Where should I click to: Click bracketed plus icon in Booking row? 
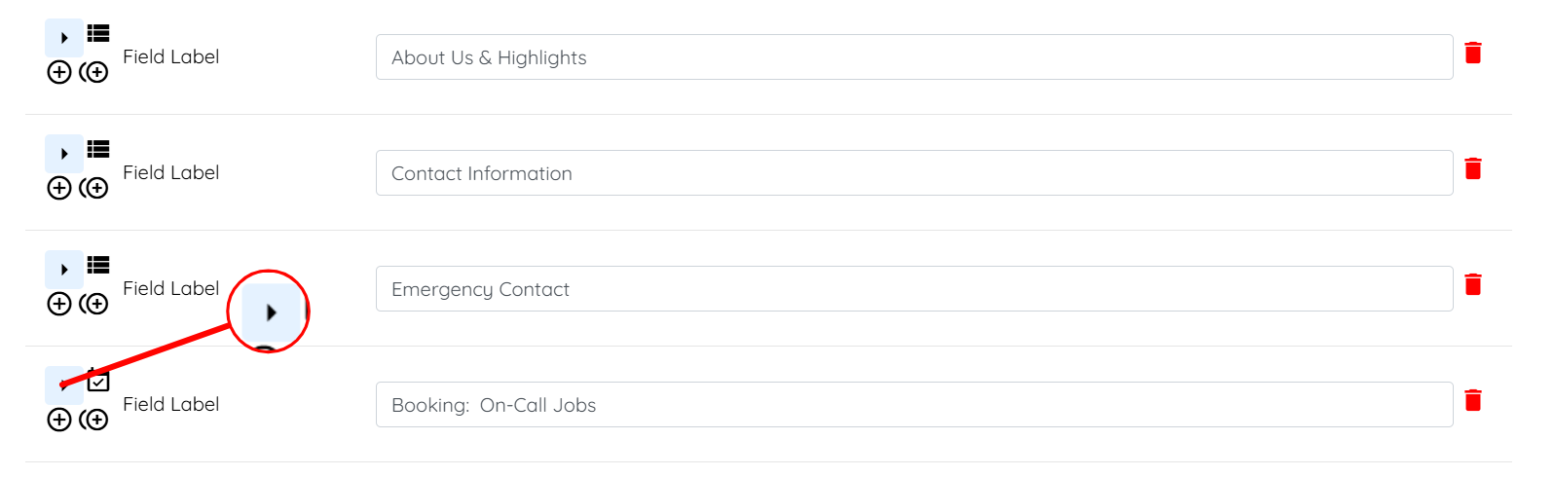[x=94, y=420]
